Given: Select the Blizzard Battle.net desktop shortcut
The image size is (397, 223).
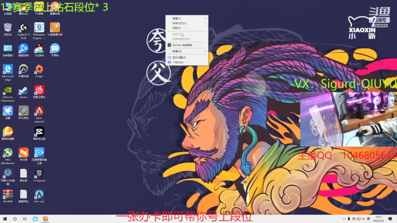Looking at the screenshot, I should [x=23, y=50].
